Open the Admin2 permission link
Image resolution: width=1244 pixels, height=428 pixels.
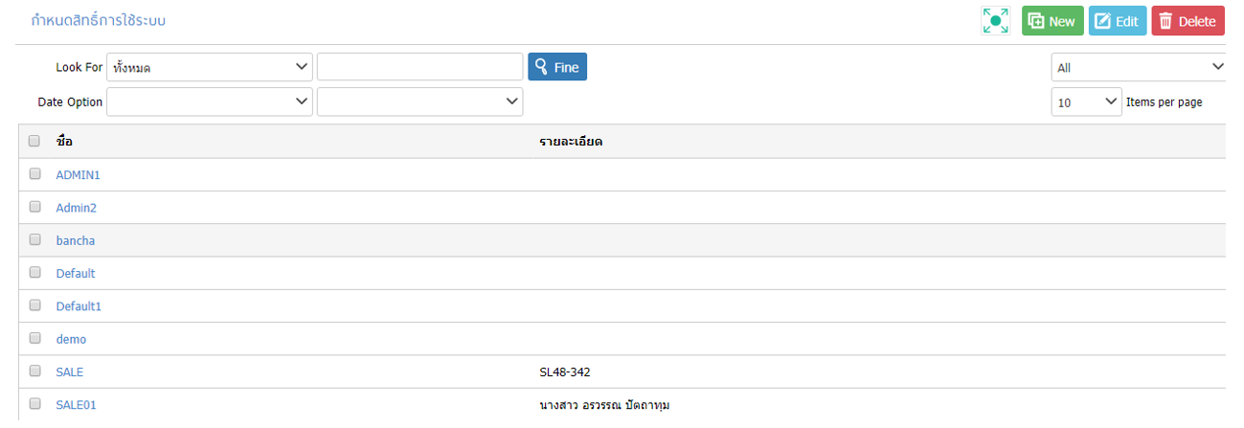click(x=77, y=208)
